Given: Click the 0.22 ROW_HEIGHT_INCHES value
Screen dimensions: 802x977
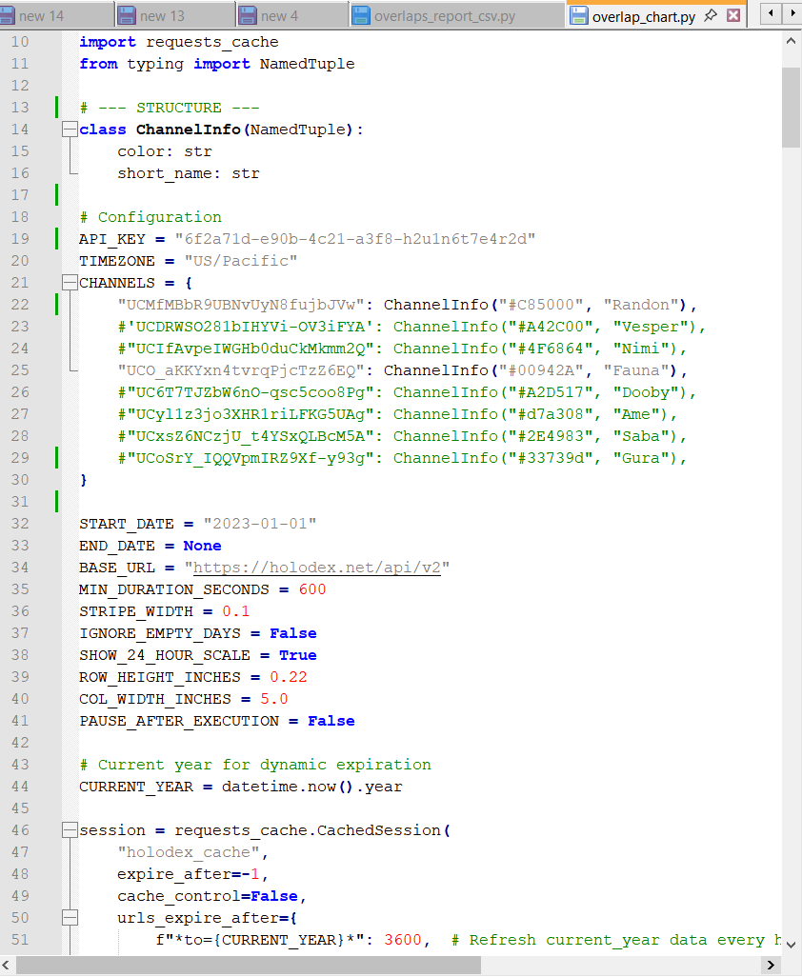Looking at the screenshot, I should point(289,677).
